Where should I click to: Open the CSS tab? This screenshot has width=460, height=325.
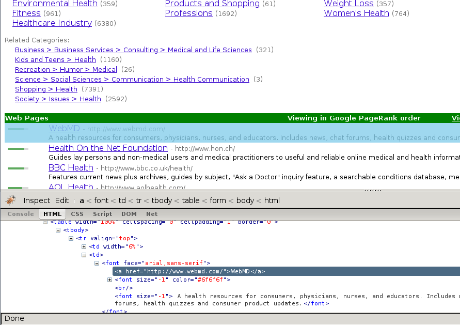pyautogui.click(x=77, y=214)
